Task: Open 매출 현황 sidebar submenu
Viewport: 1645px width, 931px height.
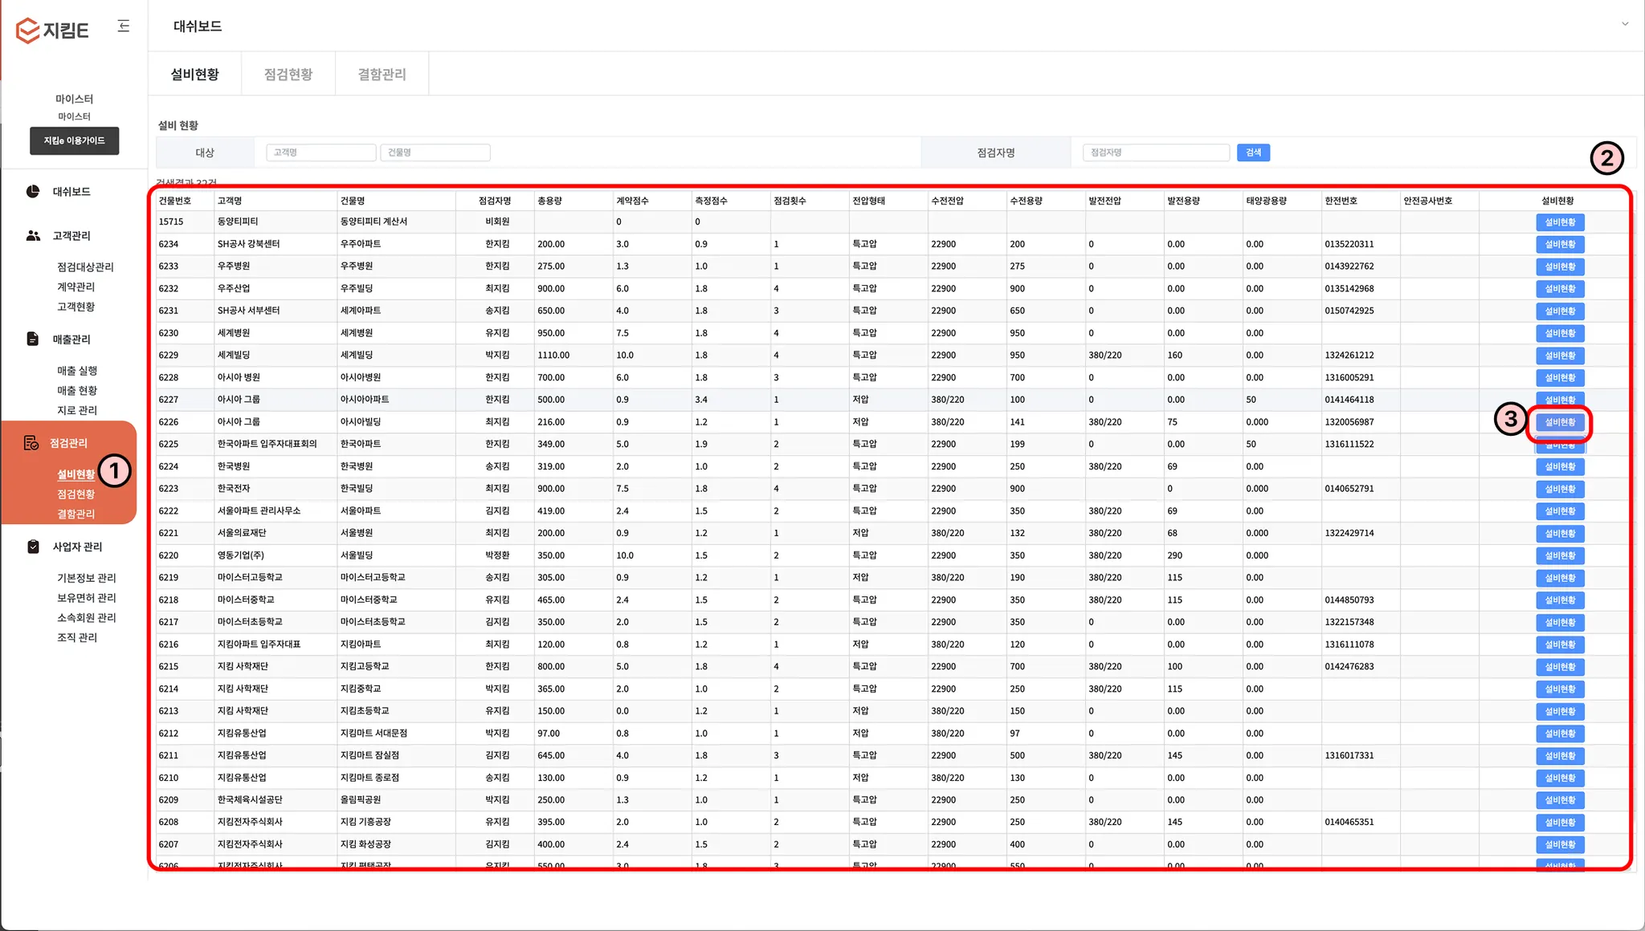Action: (77, 390)
